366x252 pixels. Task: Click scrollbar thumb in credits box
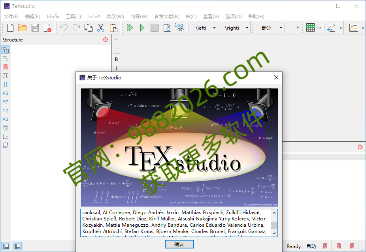274,225
